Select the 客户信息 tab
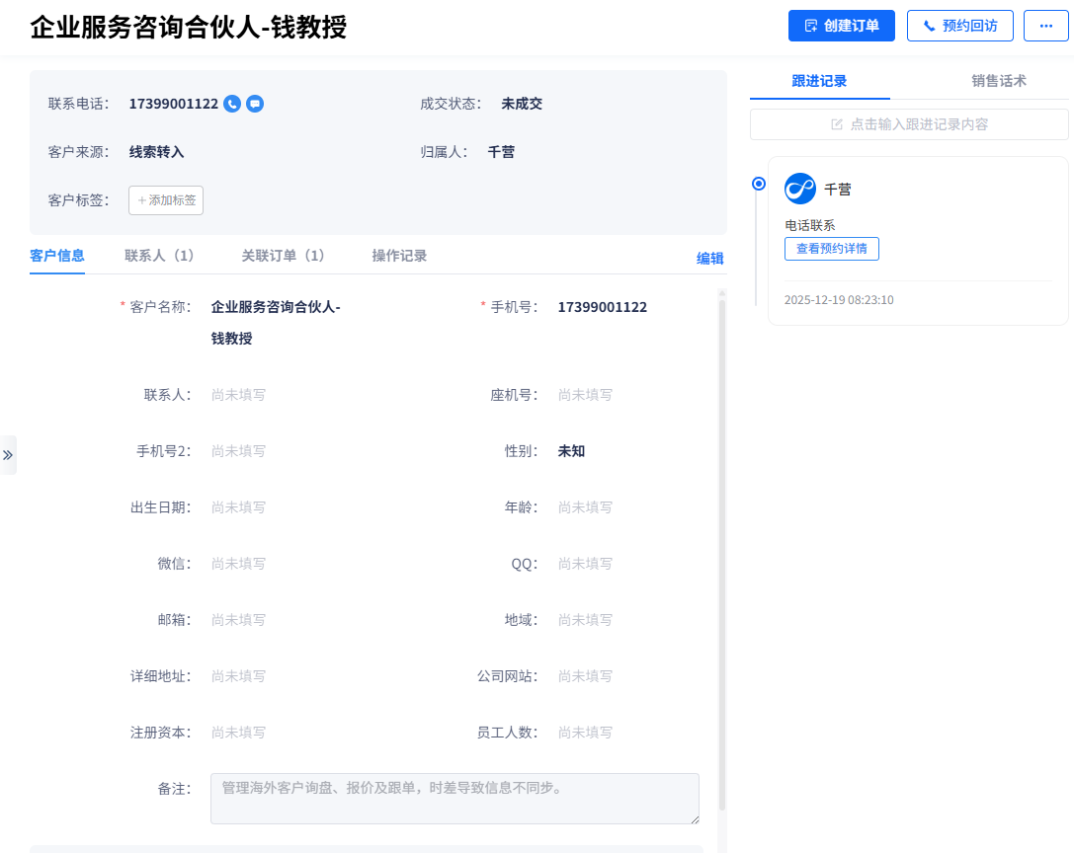This screenshot has height=853, width=1074. pyautogui.click(x=57, y=256)
